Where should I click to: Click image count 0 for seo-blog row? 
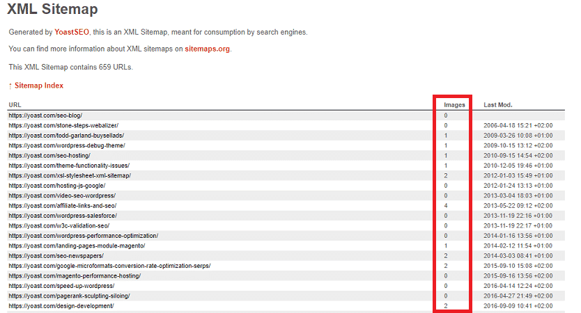(x=446, y=115)
